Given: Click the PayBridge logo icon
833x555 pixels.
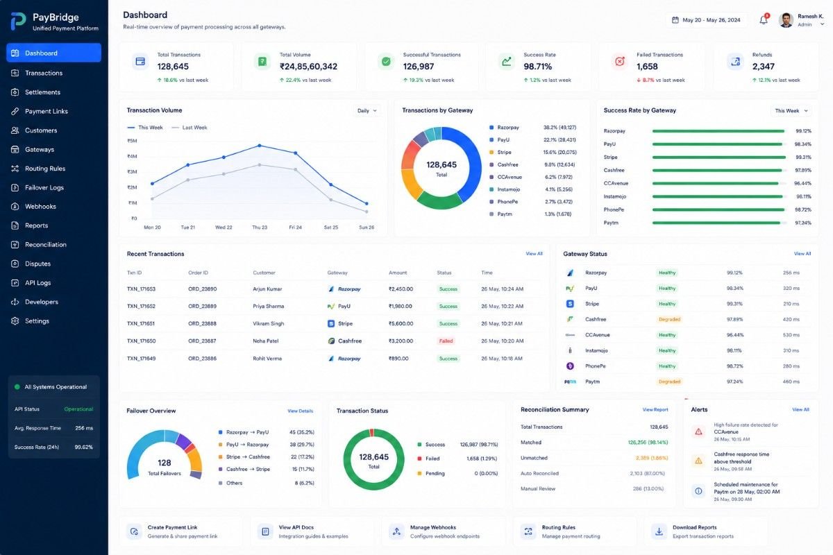Looking at the screenshot, I should click(x=18, y=22).
